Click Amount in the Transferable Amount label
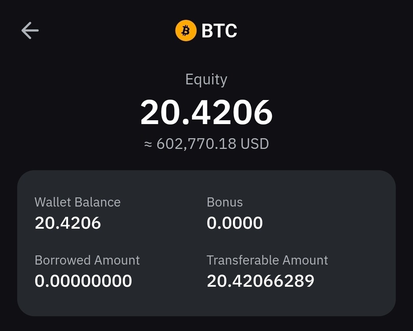 305,260
